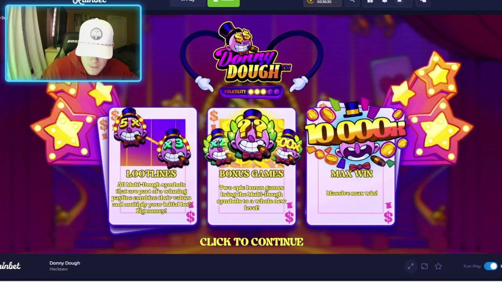Open the user profile icon in top bar
Screen dimensions: 502x282
[x=399, y=2]
